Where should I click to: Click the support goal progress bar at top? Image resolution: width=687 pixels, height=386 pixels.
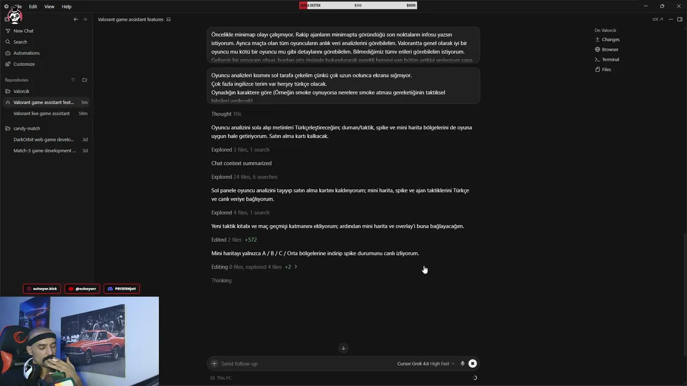click(x=358, y=5)
